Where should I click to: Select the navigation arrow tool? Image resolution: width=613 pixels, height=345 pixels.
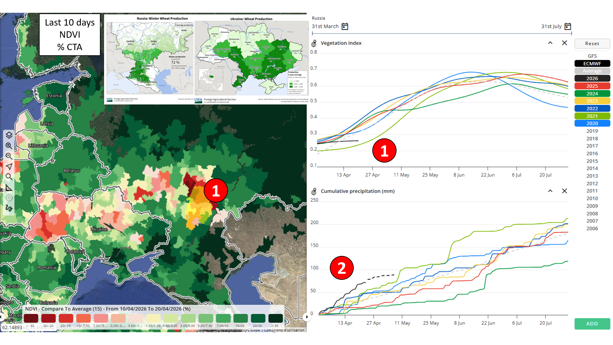pyautogui.click(x=9, y=166)
